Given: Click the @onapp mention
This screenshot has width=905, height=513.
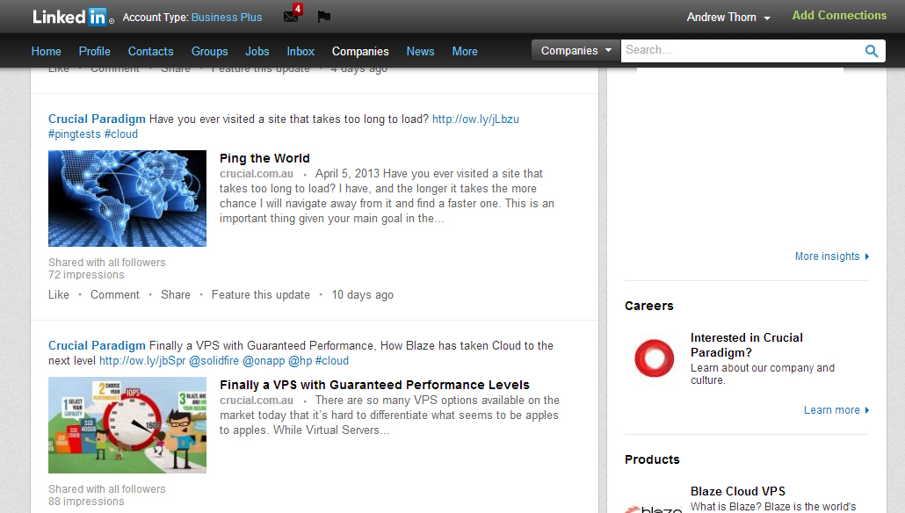Looking at the screenshot, I should pyautogui.click(x=264, y=361).
